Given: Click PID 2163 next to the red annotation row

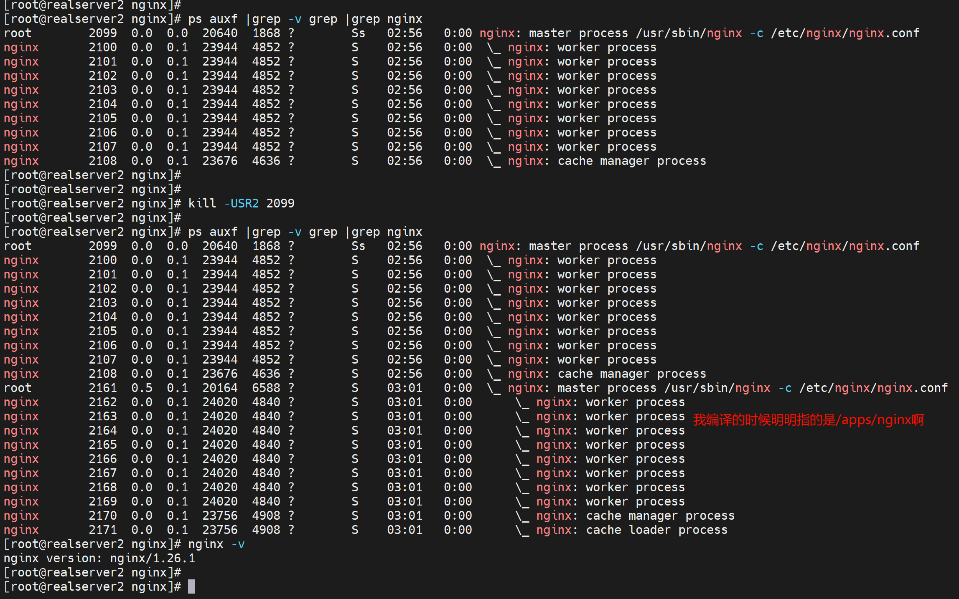Looking at the screenshot, I should click(x=103, y=416).
